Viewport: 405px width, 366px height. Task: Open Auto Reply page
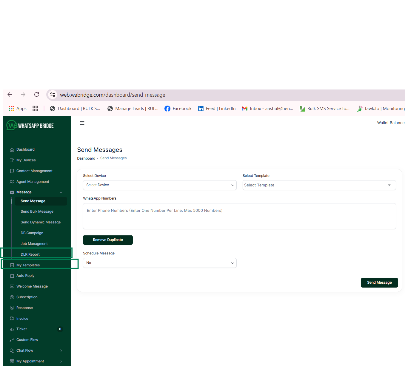(25, 276)
